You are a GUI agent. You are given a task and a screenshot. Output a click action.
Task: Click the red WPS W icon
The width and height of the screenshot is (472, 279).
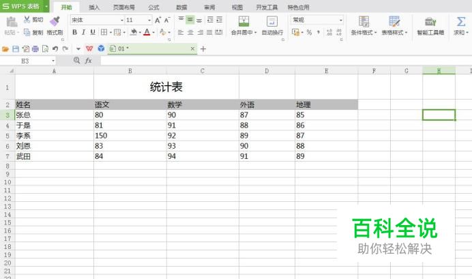[89, 48]
